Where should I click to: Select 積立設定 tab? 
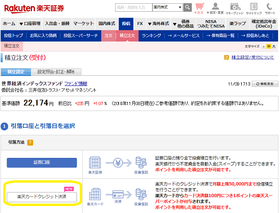pyautogui.click(x=16, y=72)
